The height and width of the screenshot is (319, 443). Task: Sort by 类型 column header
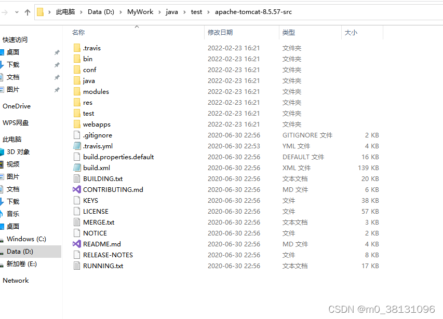[x=288, y=33]
